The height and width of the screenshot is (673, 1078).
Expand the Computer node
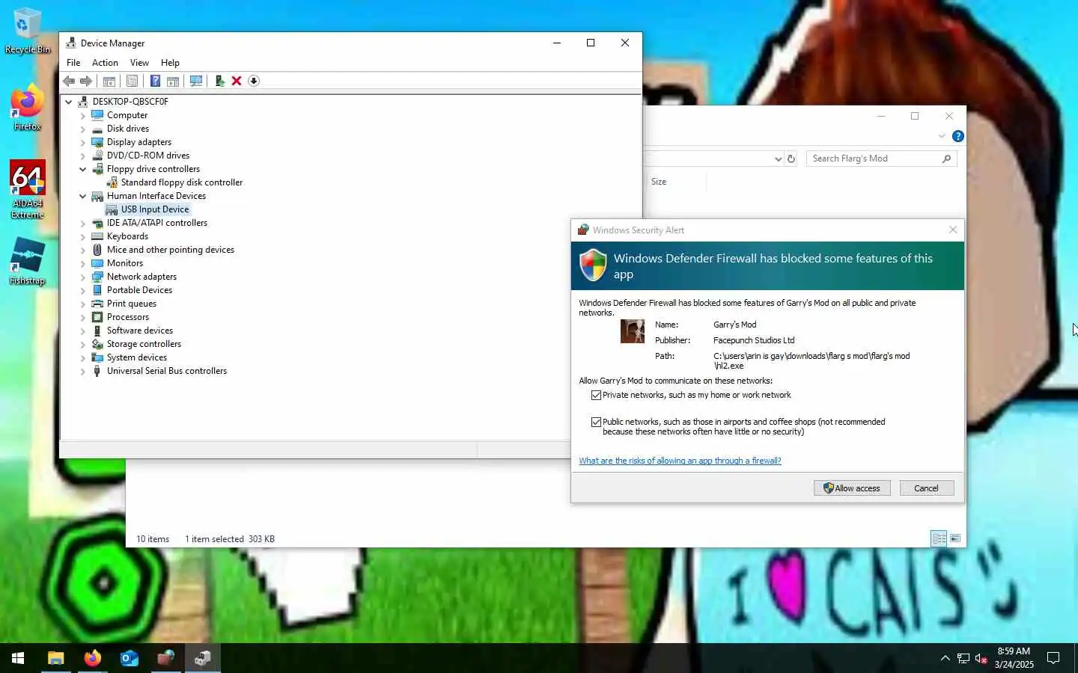(x=83, y=116)
